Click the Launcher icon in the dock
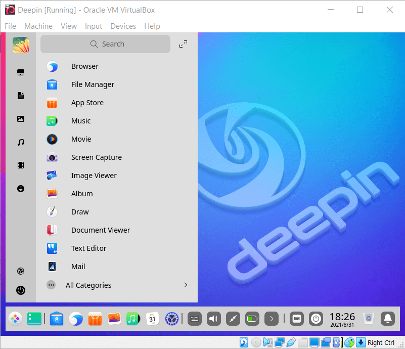The height and width of the screenshot is (349, 405). tap(15, 319)
